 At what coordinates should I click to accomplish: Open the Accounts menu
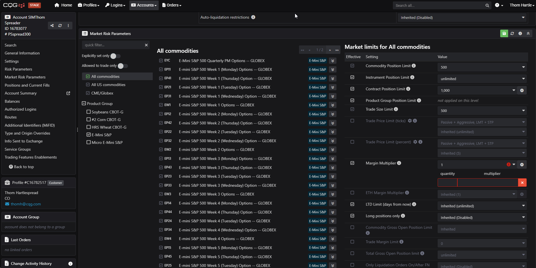[x=144, y=5]
